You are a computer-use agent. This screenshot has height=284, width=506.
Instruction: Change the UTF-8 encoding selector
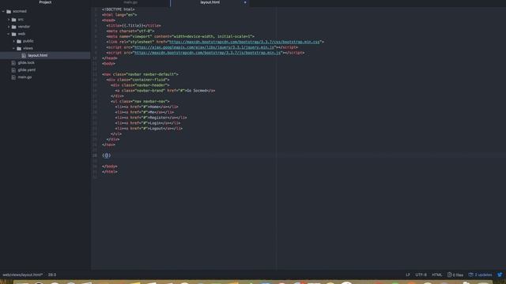(421, 275)
